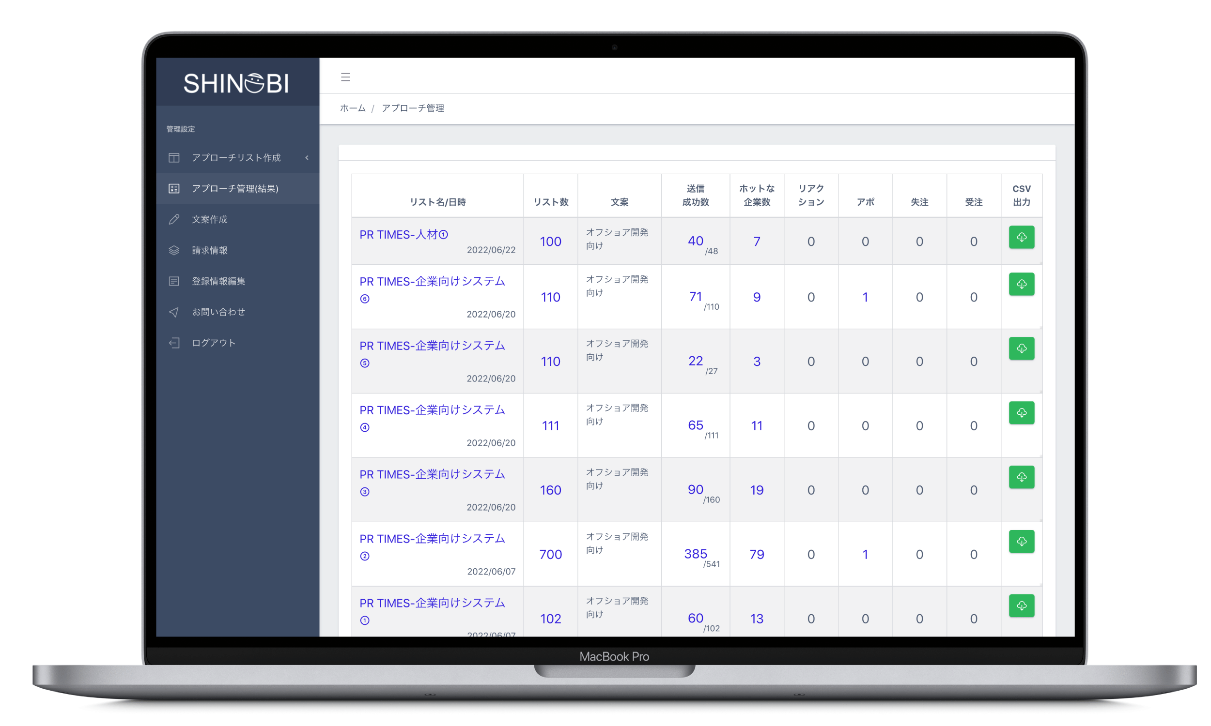The height and width of the screenshot is (726, 1211).
Task: Click hot company count 7
Action: point(756,241)
